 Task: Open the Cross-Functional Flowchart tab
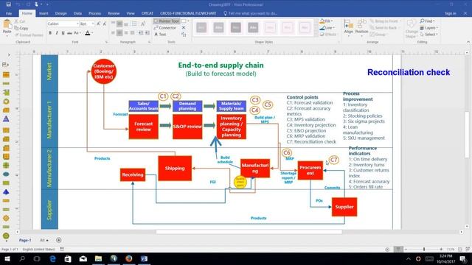click(188, 13)
